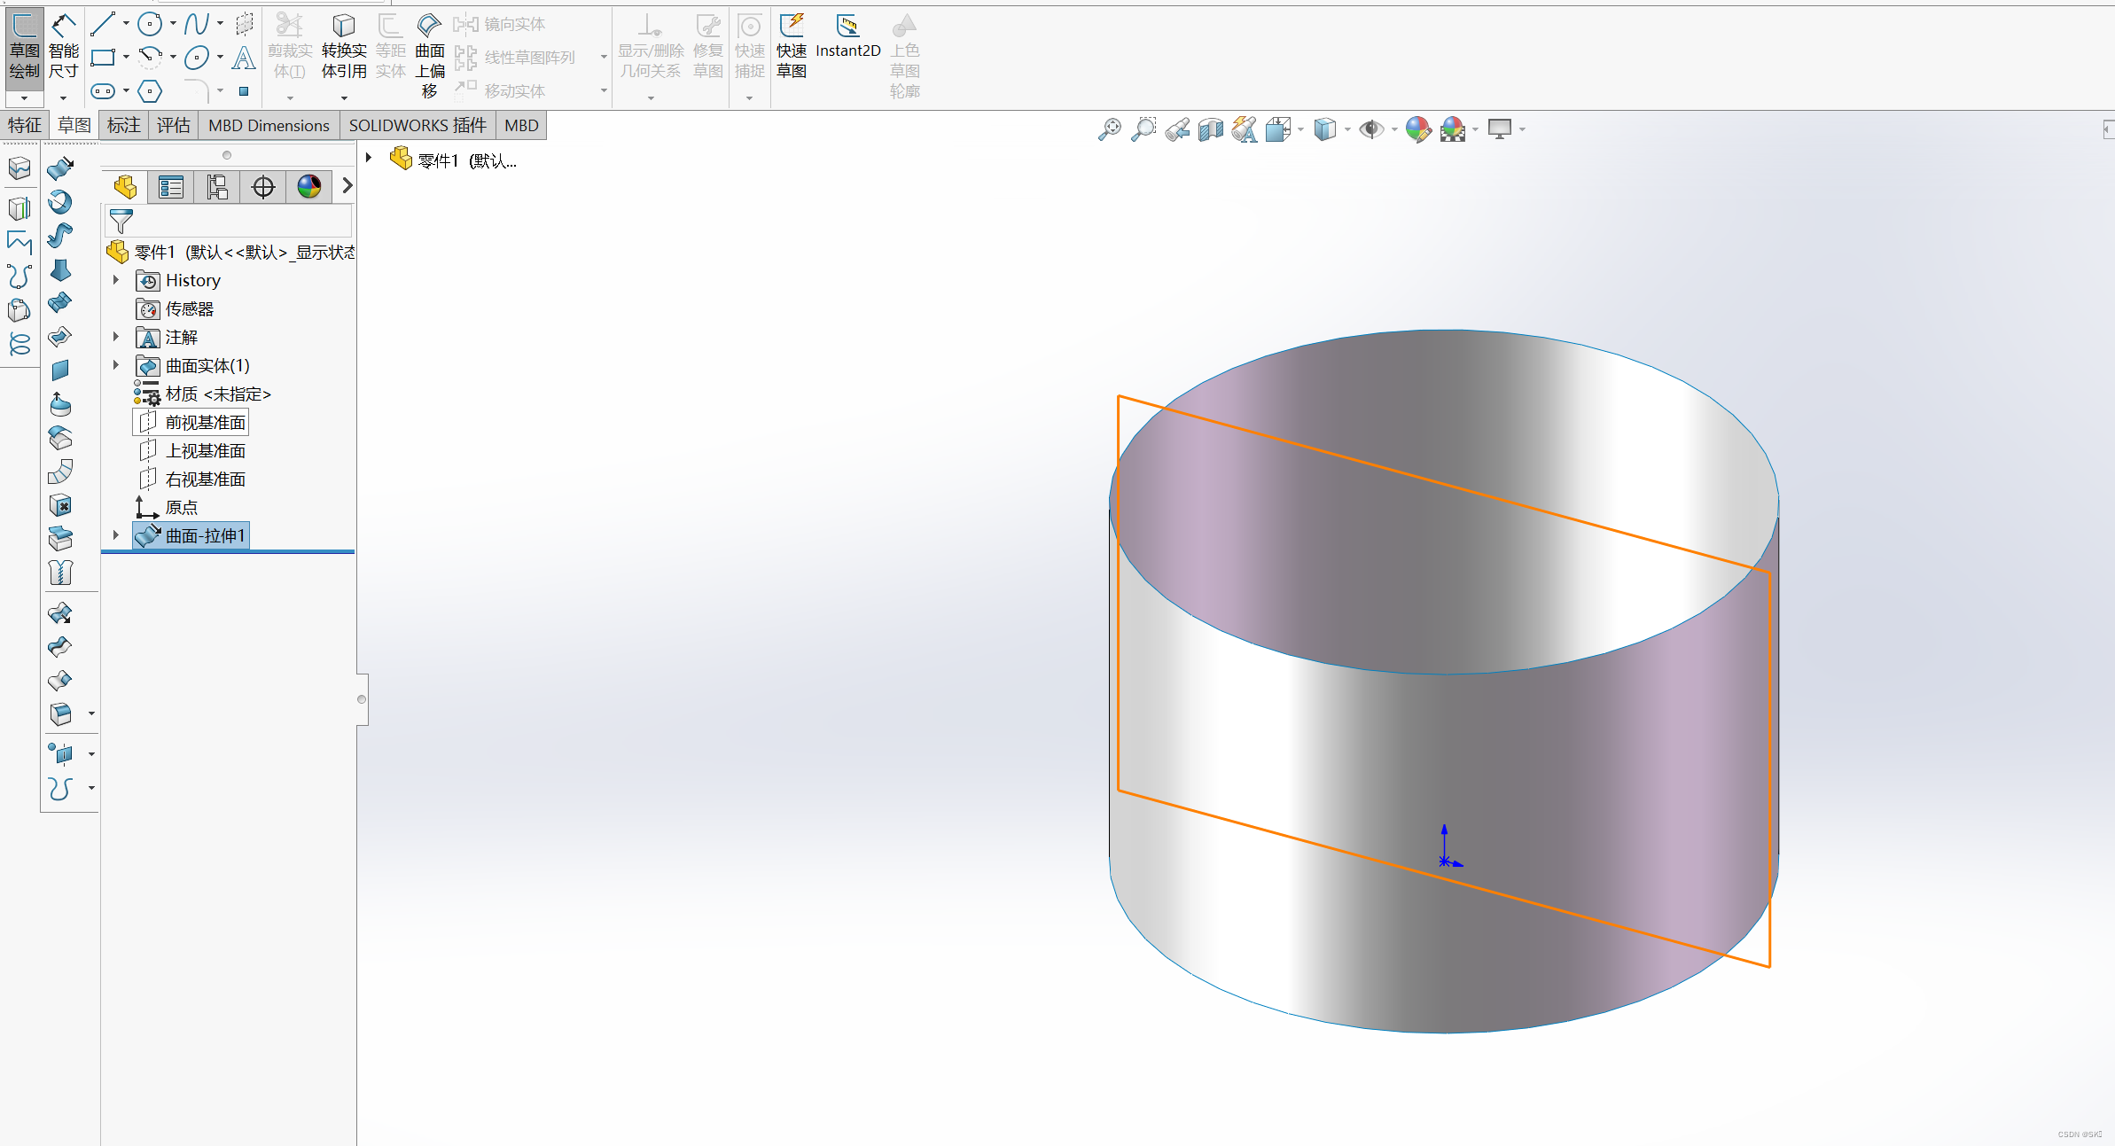2115x1146 pixels.
Task: Expand the 曲面-拉伸1 feature node
Action: pos(116,535)
